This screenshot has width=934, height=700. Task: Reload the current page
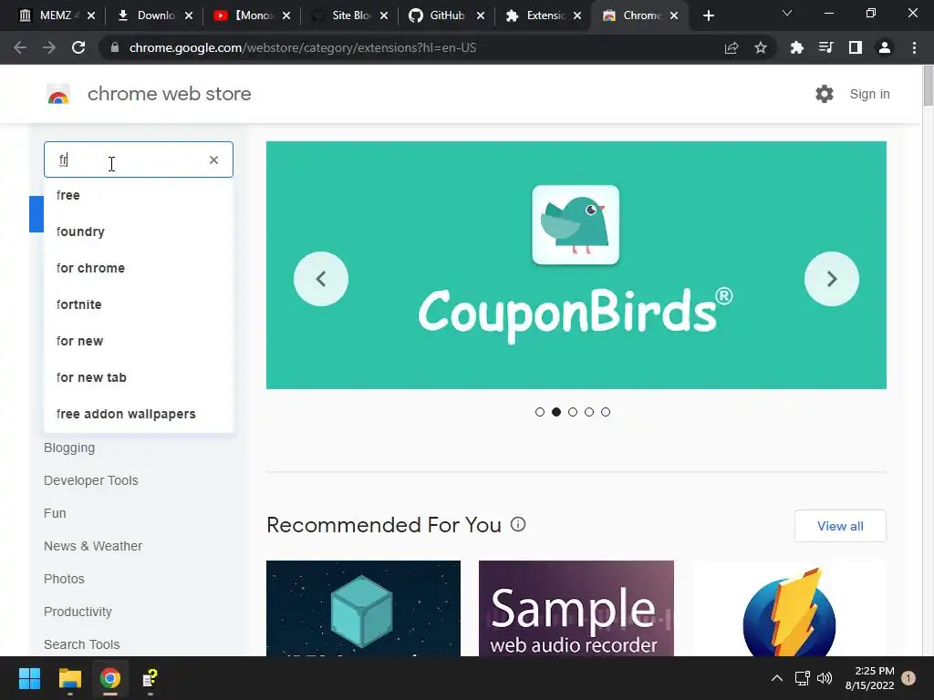(78, 47)
